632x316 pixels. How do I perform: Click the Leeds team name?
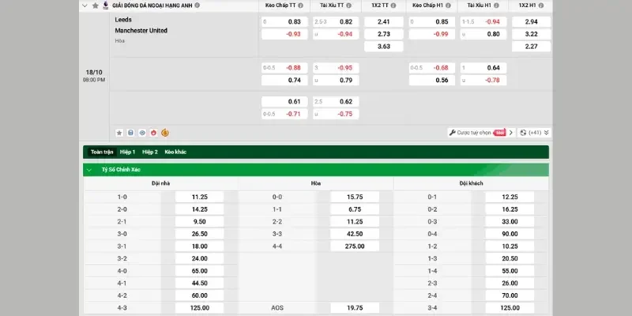[x=123, y=20]
